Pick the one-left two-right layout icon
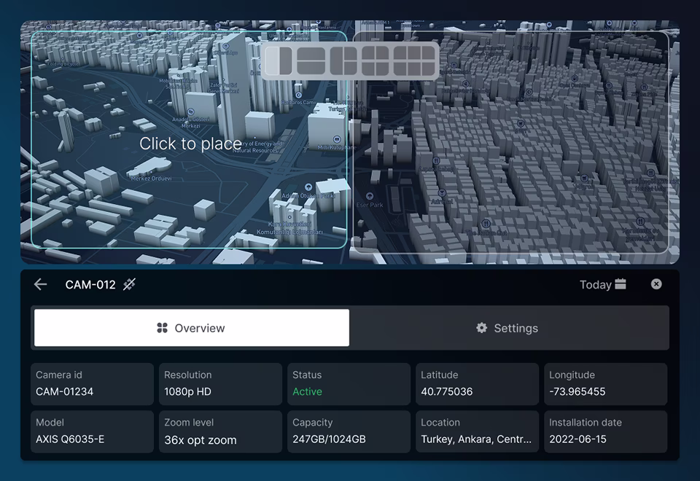This screenshot has width=700, height=481. [343, 60]
